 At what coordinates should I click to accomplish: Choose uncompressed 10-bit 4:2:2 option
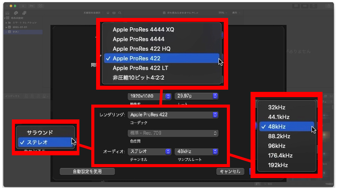161,77
